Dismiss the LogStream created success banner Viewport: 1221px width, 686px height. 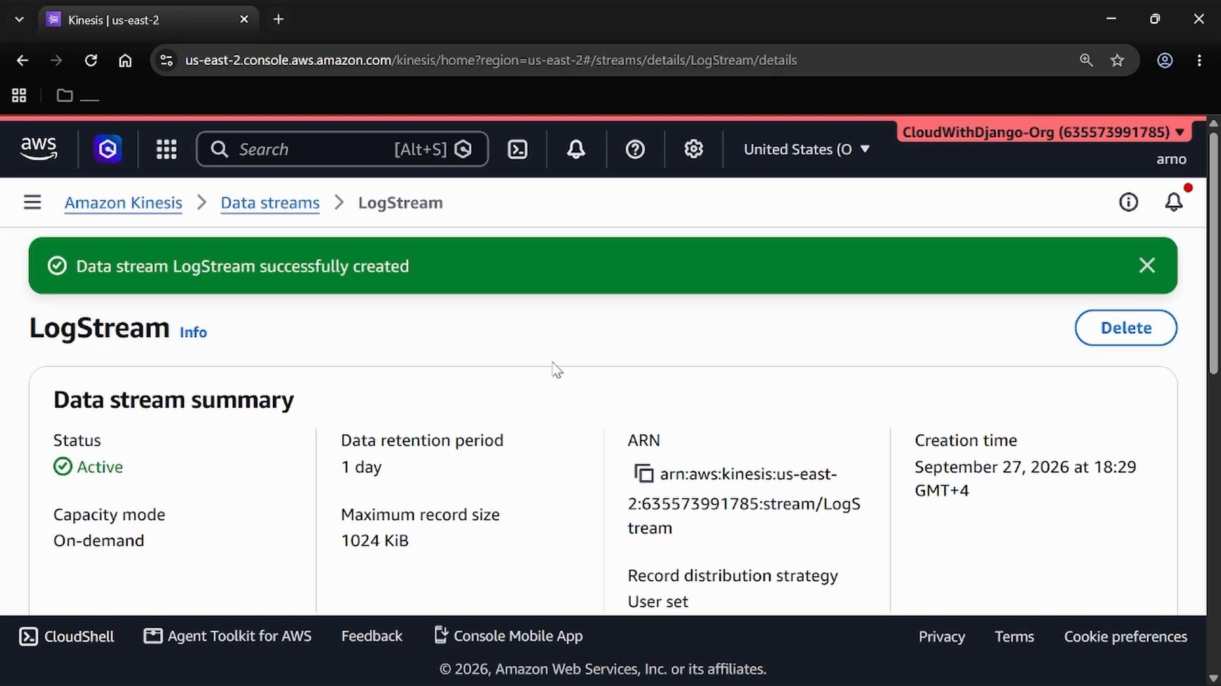point(1147,266)
